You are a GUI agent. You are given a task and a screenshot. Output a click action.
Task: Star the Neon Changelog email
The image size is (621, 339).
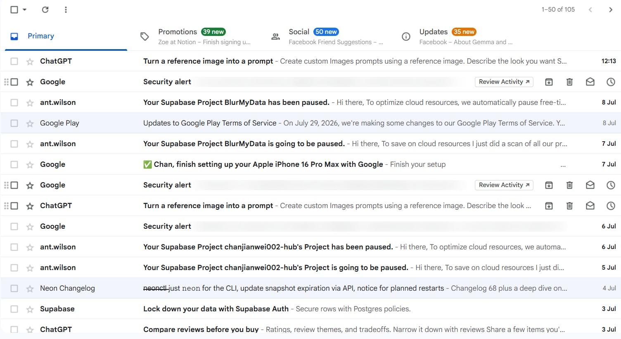tap(30, 289)
